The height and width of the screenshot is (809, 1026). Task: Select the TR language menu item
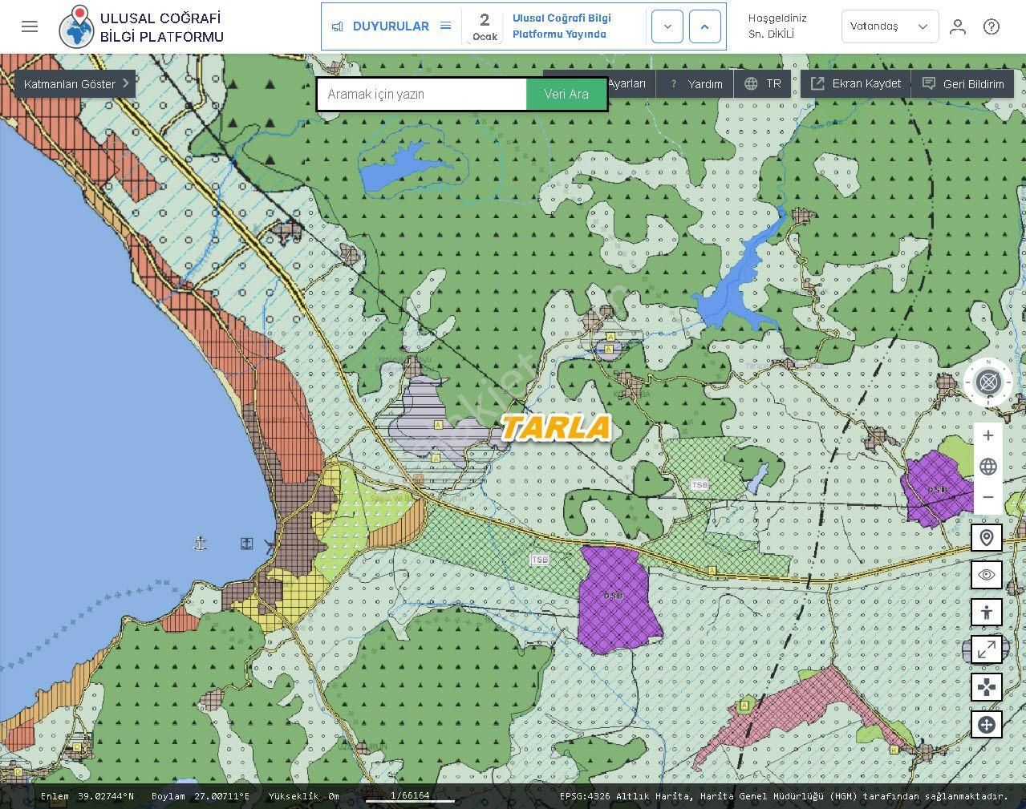(763, 83)
